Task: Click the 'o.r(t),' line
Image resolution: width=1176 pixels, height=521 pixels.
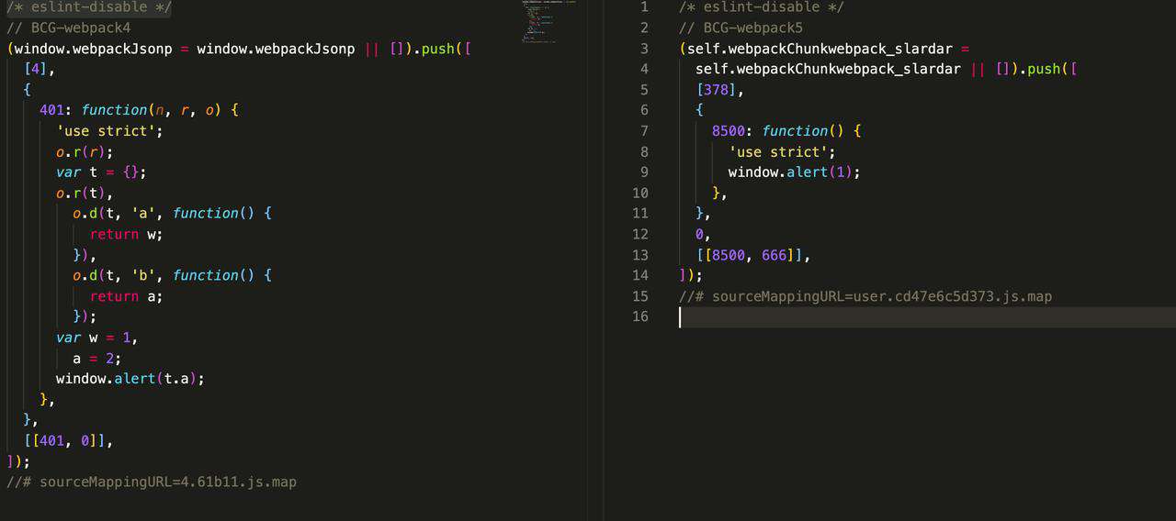Action: tap(85, 194)
